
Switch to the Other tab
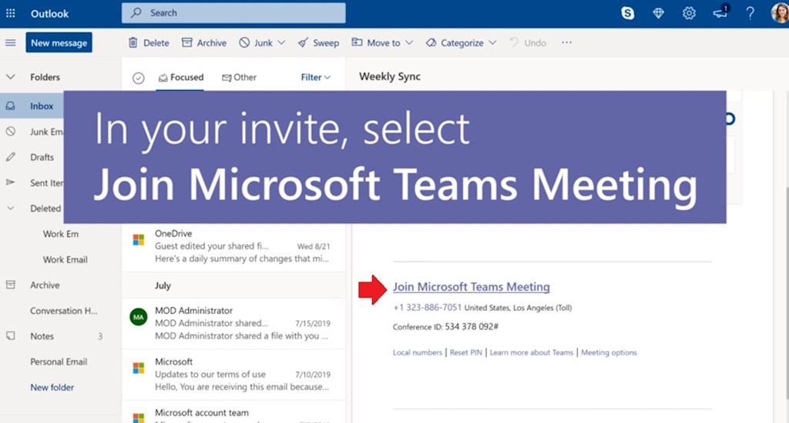coord(240,78)
